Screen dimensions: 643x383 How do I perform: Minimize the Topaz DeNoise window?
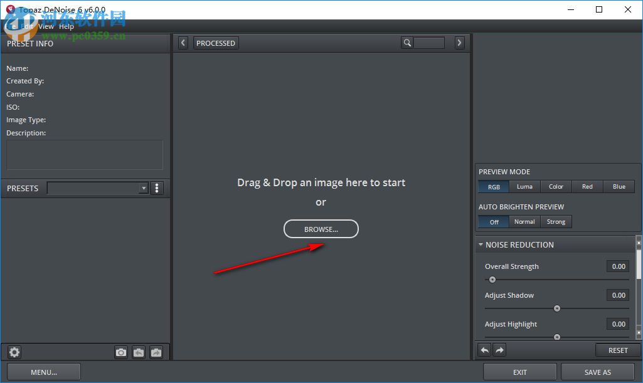tap(570, 9)
